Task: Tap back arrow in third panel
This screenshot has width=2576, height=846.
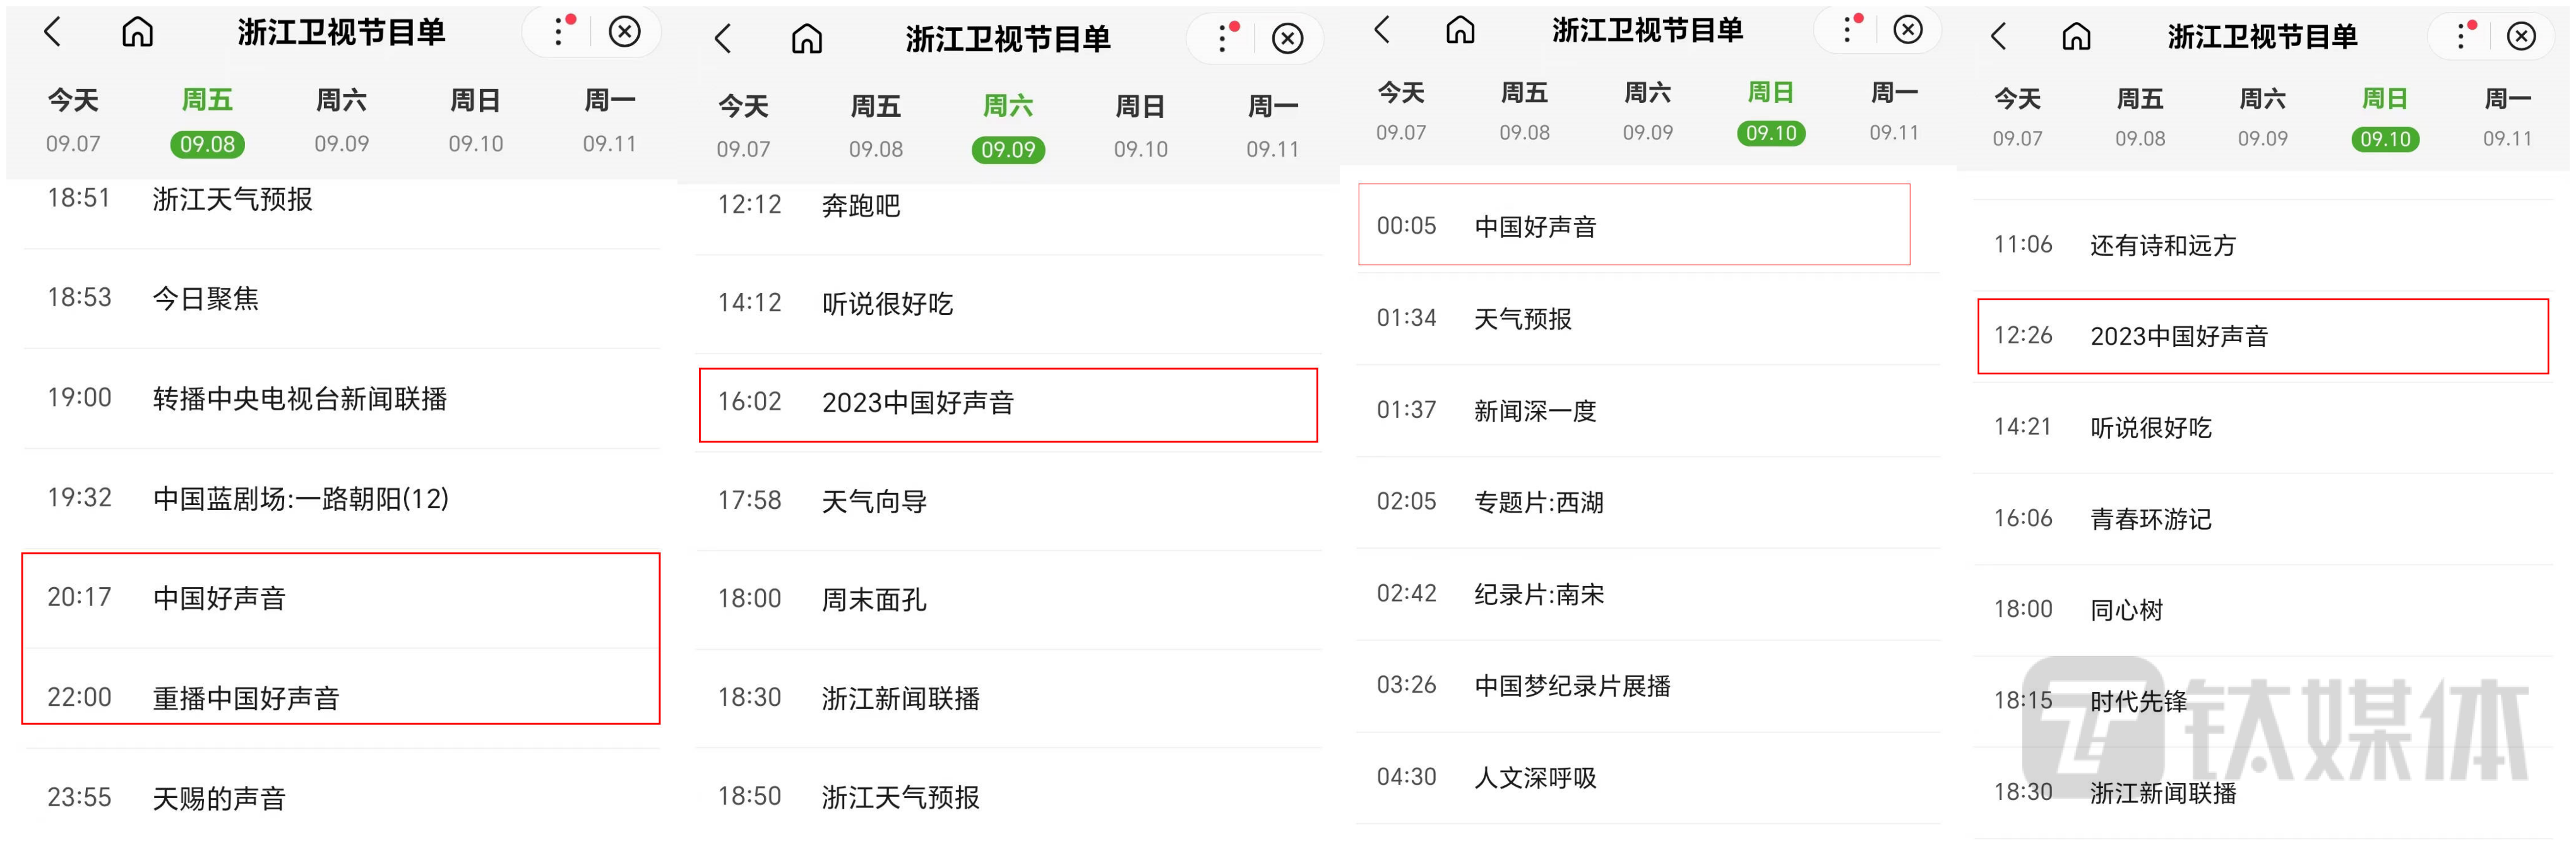Action: [1382, 30]
